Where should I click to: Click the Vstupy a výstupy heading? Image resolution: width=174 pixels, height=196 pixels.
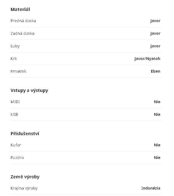coord(29,90)
